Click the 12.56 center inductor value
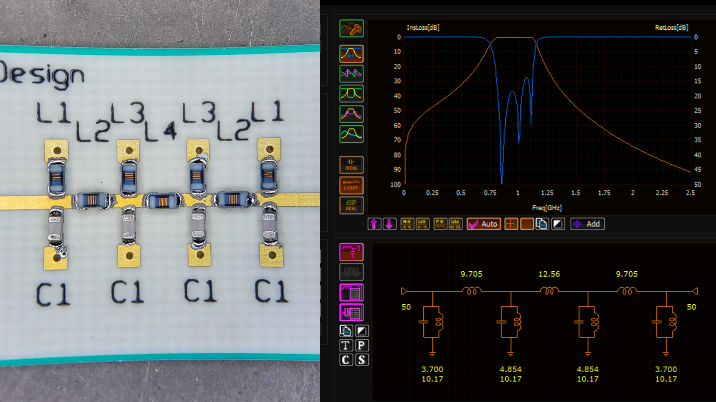Image resolution: width=716 pixels, height=402 pixels. [x=549, y=274]
